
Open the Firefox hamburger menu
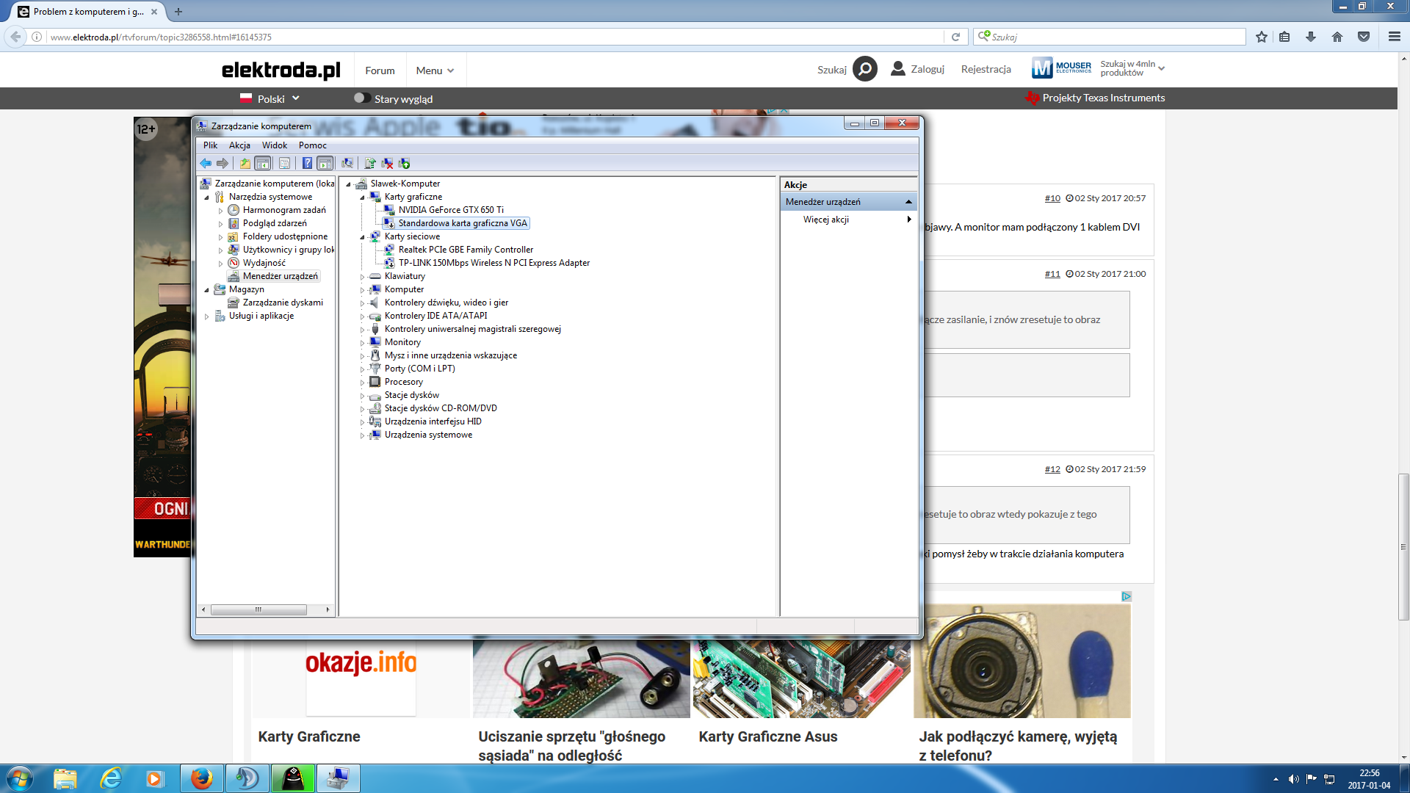[1395, 37]
